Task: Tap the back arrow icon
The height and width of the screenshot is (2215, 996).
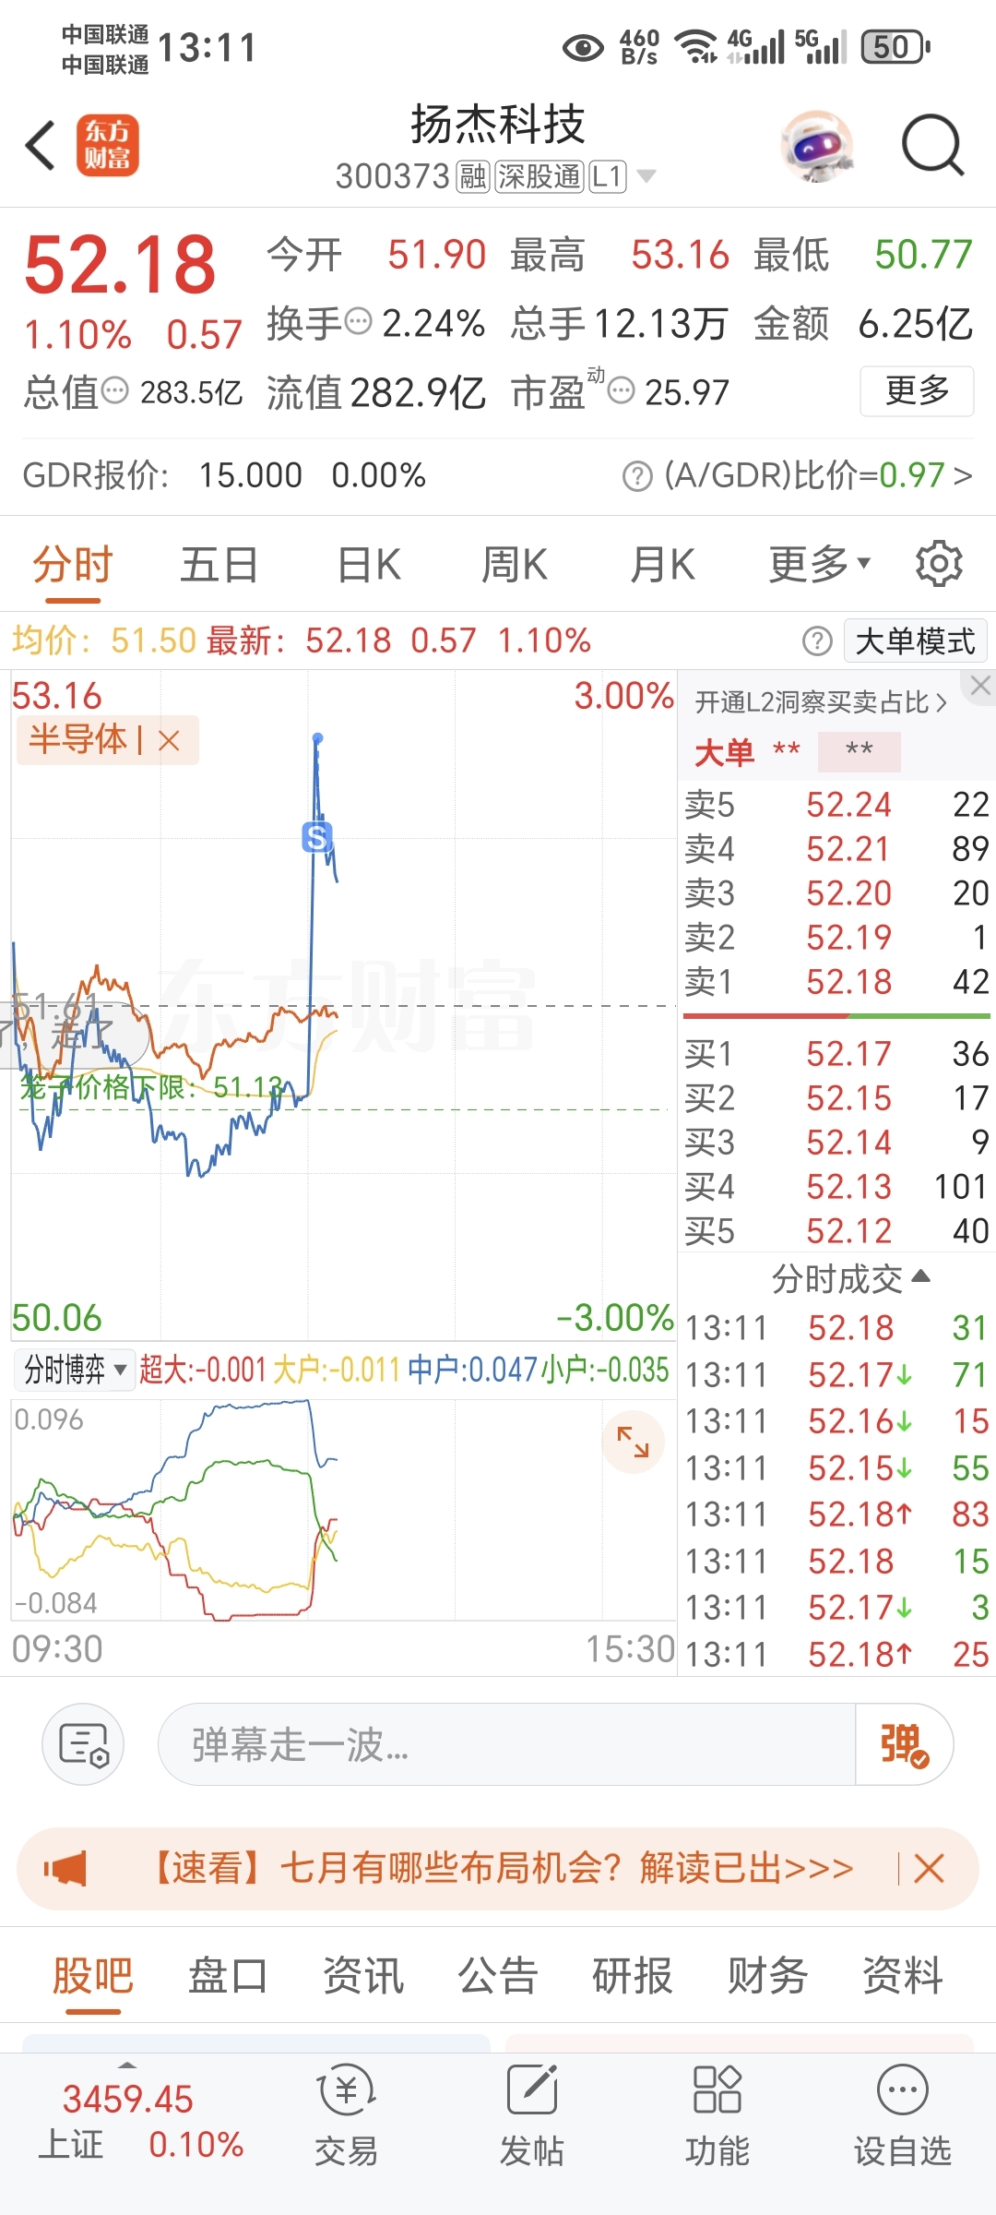Action: tap(41, 146)
